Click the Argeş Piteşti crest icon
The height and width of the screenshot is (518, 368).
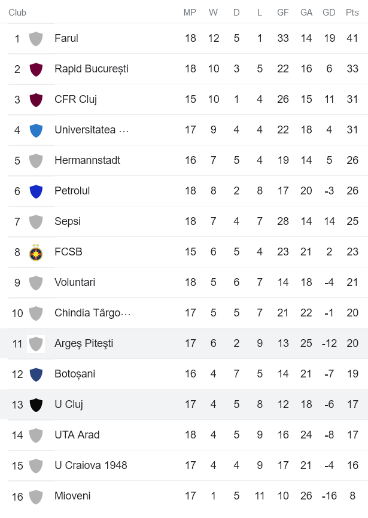(36, 343)
